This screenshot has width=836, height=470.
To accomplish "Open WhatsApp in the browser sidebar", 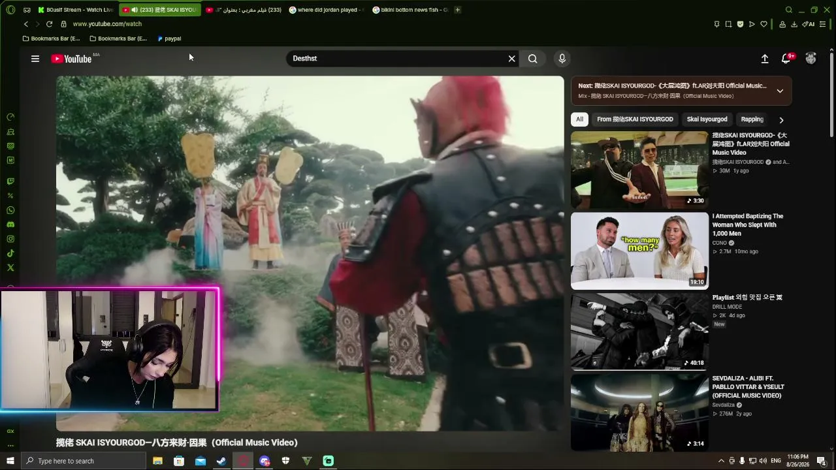I will point(10,210).
